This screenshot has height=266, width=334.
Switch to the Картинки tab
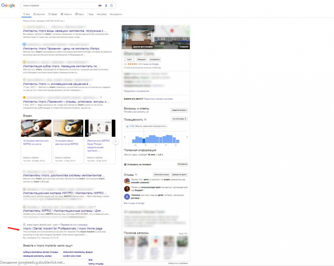[39, 14]
